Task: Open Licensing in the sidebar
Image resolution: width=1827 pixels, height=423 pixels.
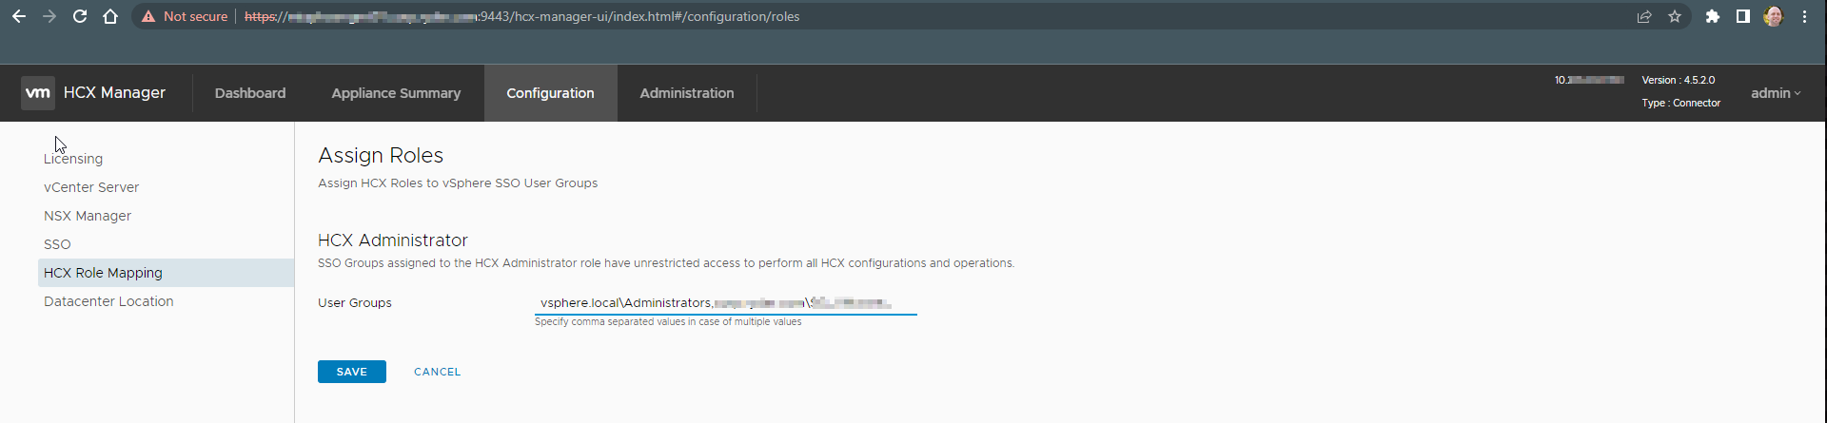Action: (73, 159)
